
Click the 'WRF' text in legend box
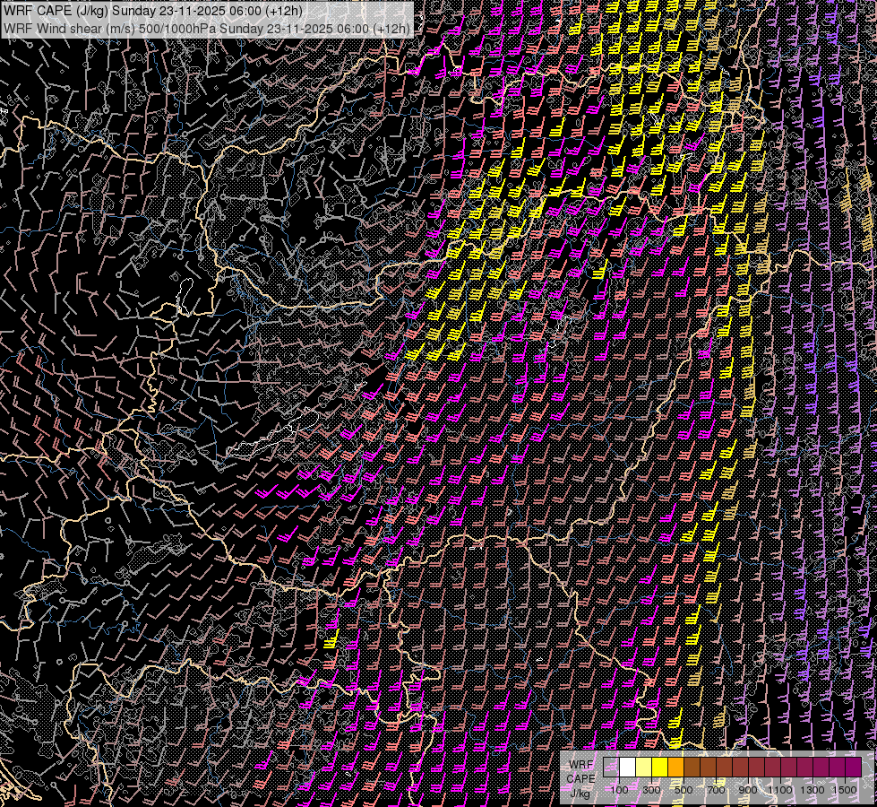point(580,764)
